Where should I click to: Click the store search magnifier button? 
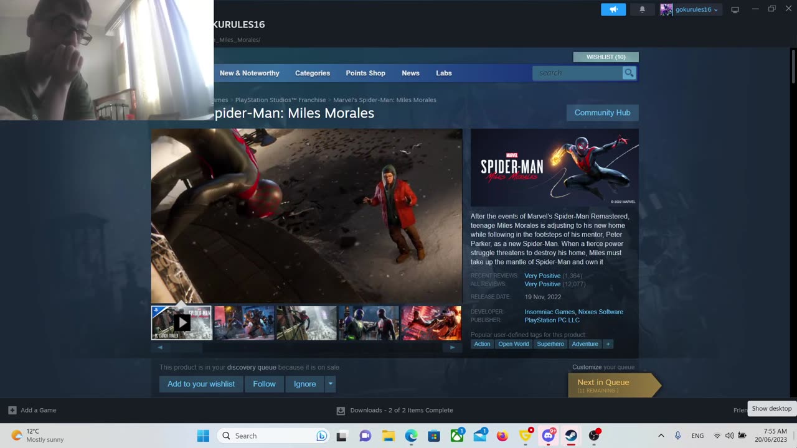point(629,73)
